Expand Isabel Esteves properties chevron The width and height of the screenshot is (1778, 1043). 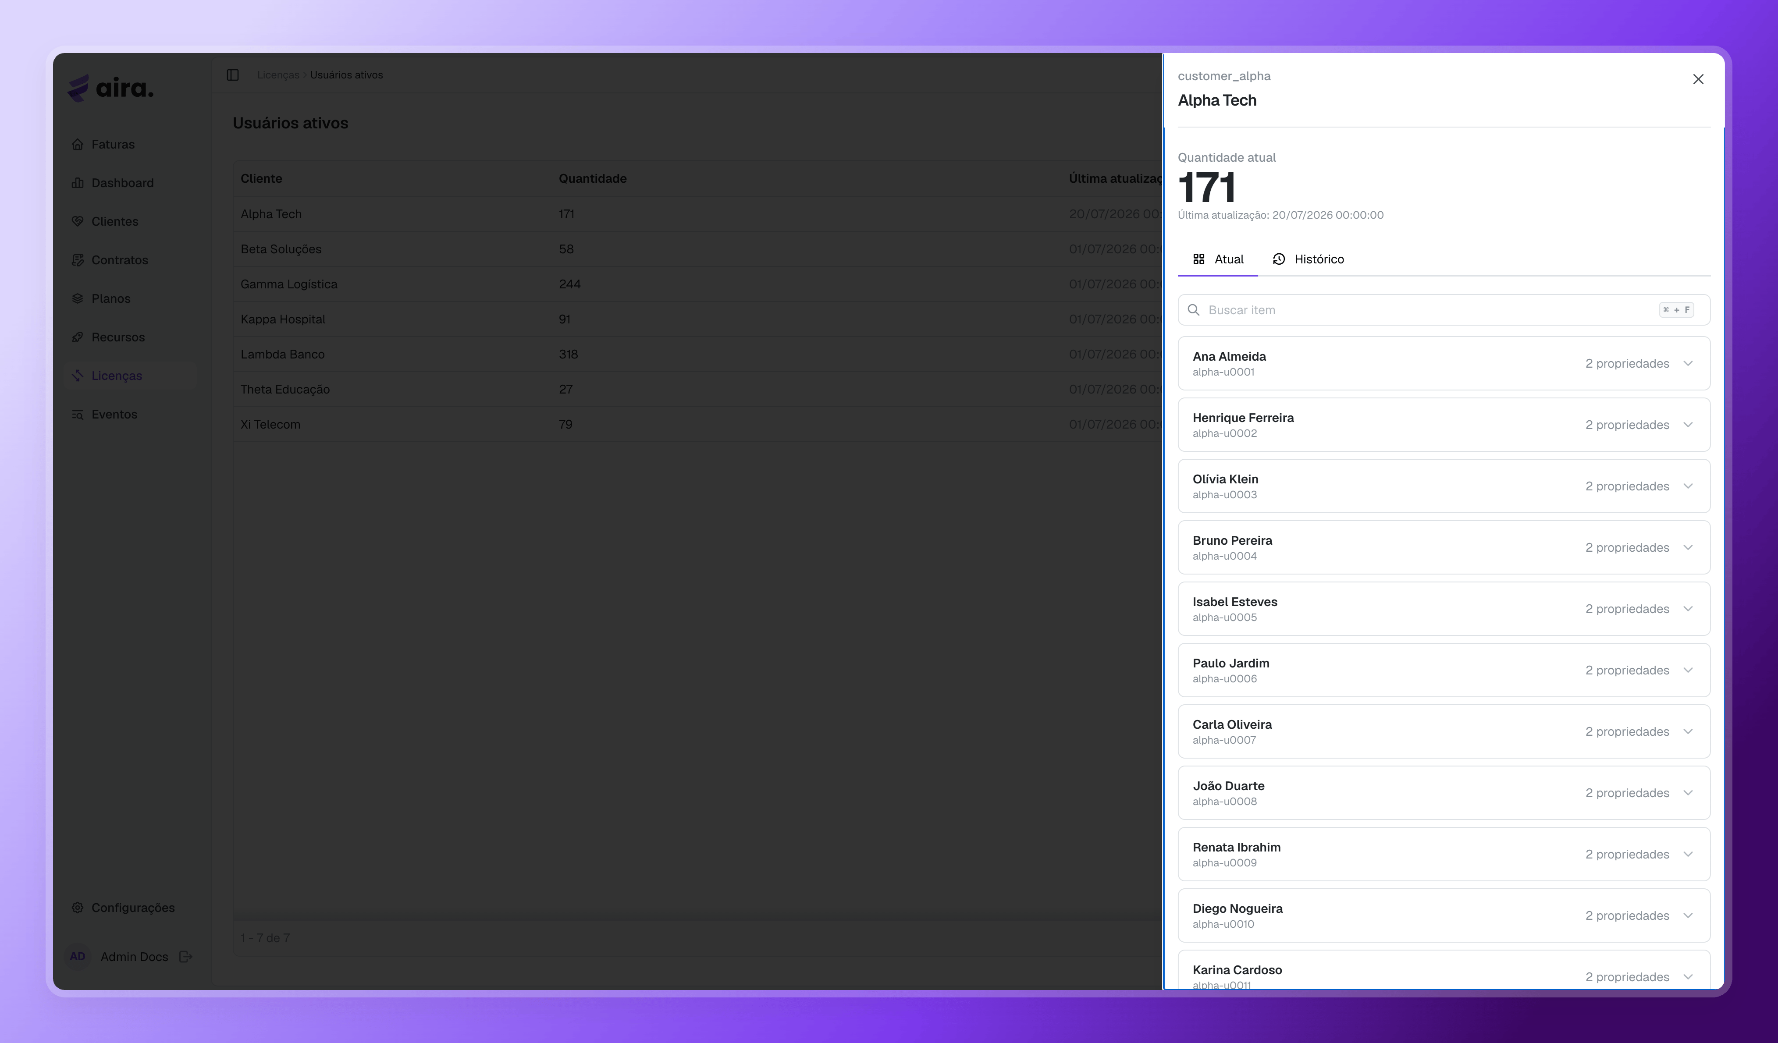1689,609
